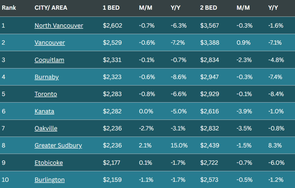Viewport: 295px width, 188px height.
Task: Select Vancouver's $3,388 two-bed price
Action: click(x=210, y=43)
